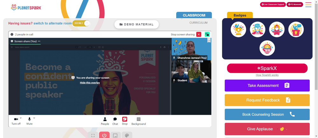The width and height of the screenshot is (318, 138).
Task: Click the Student microphone icon
Action: (174, 80)
